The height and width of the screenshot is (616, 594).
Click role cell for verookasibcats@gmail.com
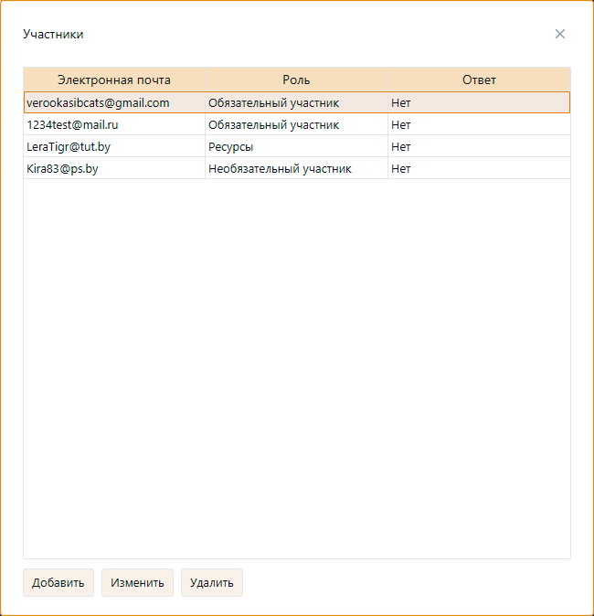click(274, 102)
